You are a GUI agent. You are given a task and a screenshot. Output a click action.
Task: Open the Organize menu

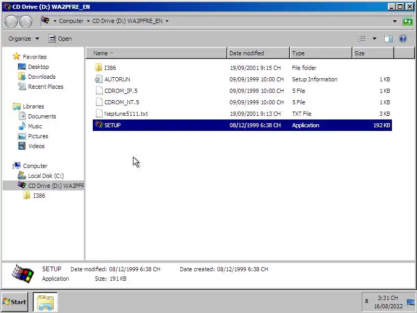coord(23,39)
